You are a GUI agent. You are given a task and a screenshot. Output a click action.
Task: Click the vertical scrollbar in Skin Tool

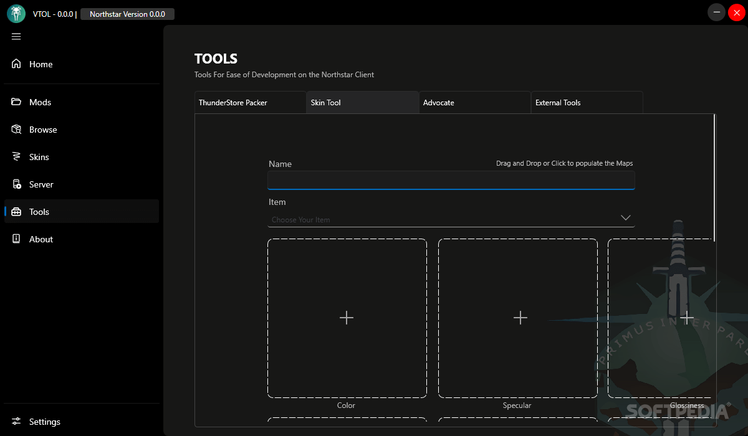714,178
